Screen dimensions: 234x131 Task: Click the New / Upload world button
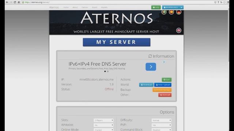coord(163,85)
